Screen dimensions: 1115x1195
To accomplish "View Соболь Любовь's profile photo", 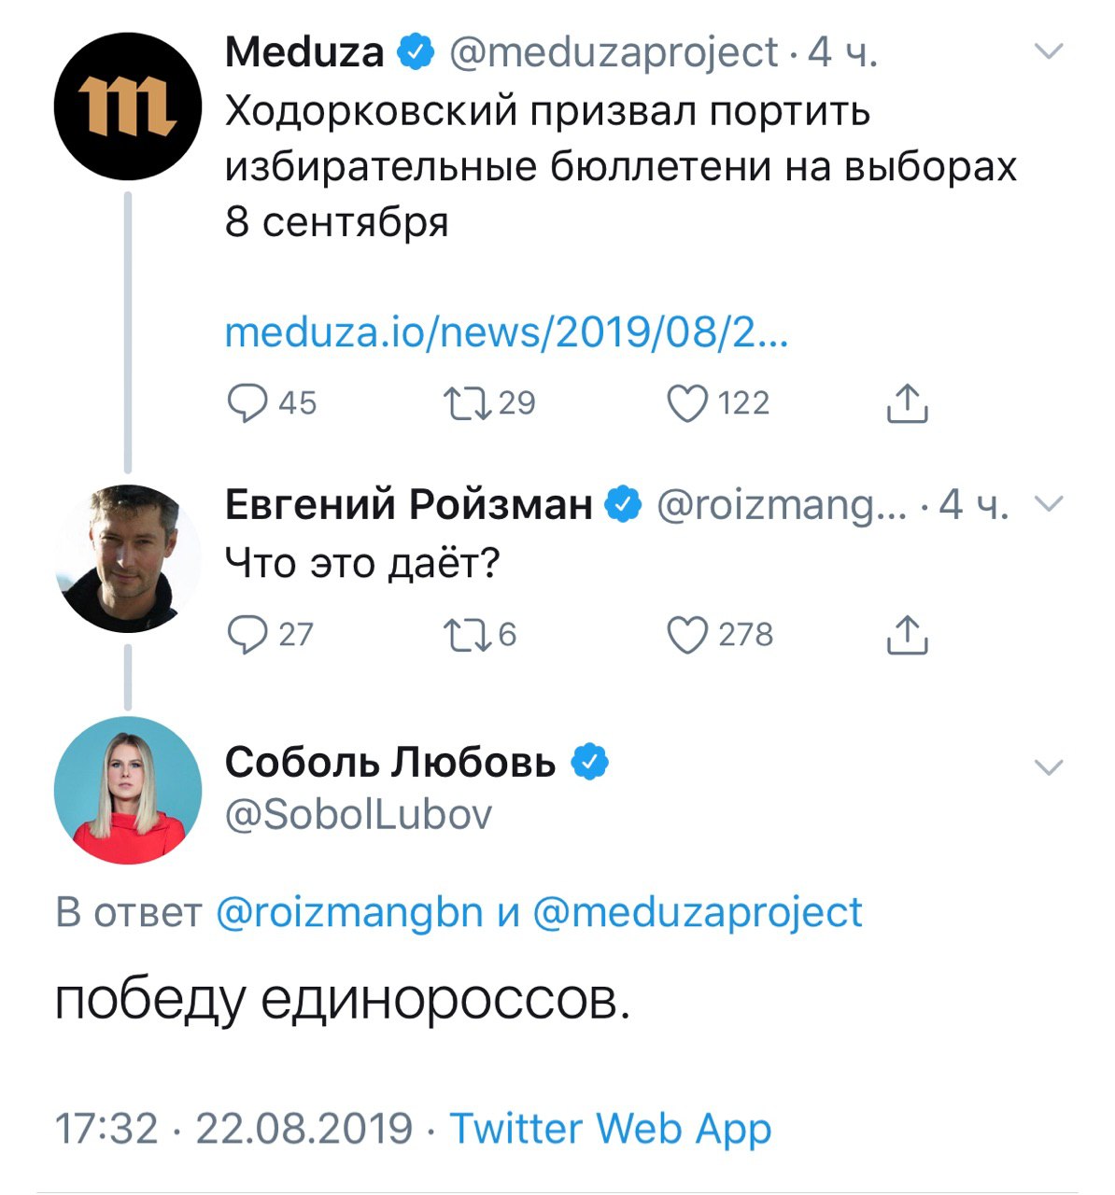I will 128,790.
